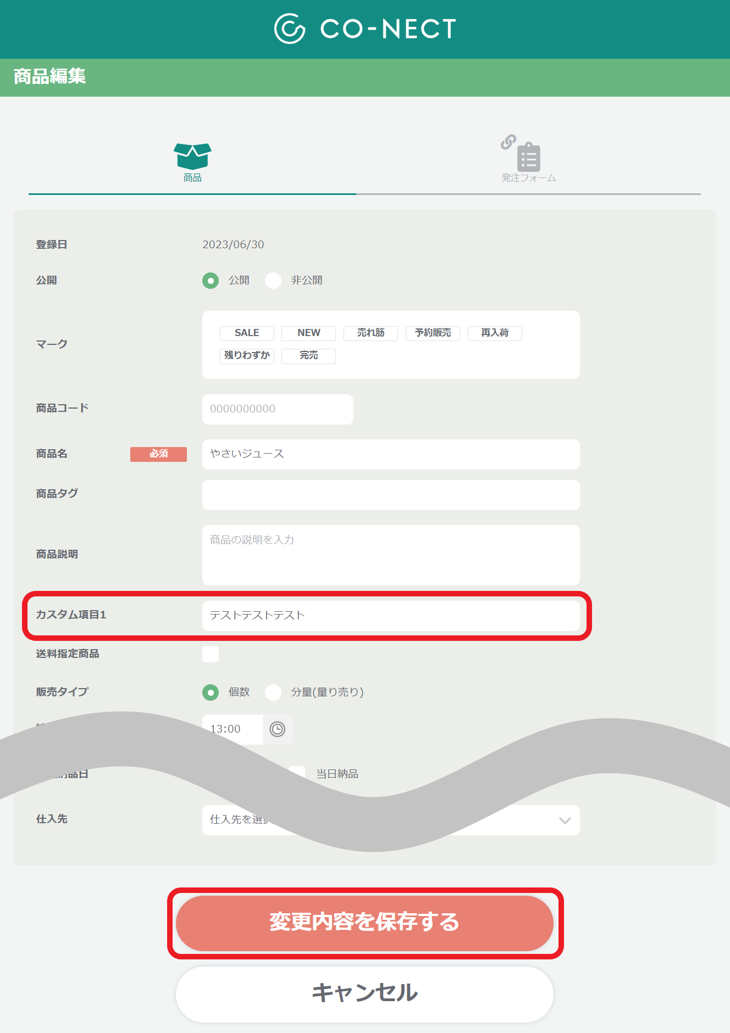
Task: Click the 商品説明 text area
Action: (x=391, y=555)
